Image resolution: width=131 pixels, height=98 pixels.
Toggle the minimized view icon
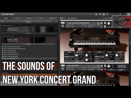pyautogui.click(x=108, y=14)
